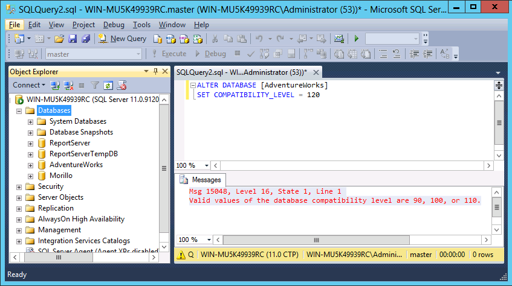Open the Messages pane 100 % zoom dropdown
512x286 pixels.
tap(209, 240)
